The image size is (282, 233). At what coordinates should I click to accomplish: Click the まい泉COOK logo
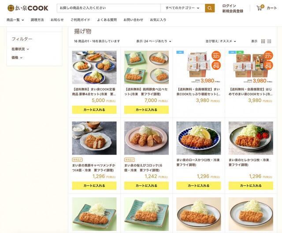[28, 8]
